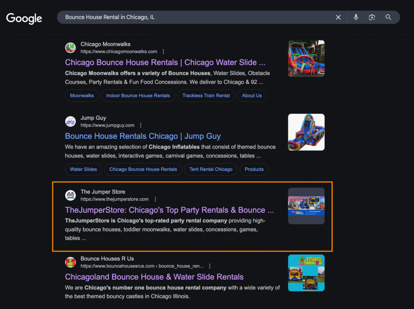Click the Chicago Moonwalks site name
414x309 pixels.
[x=106, y=44]
